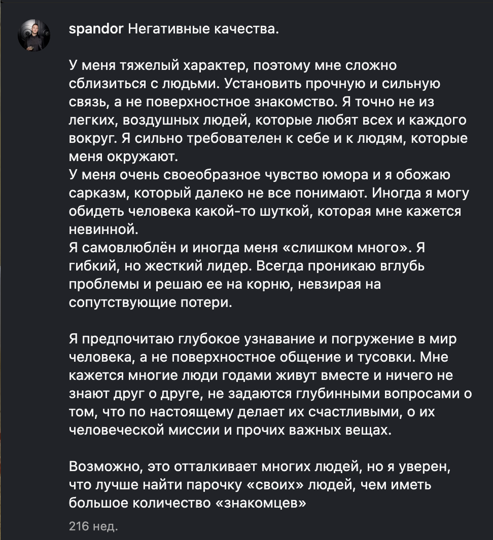Click the line сопутствующие потери

pos(151,302)
